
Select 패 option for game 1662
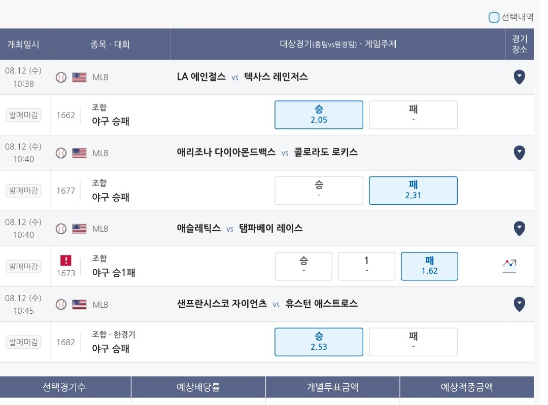pos(413,115)
